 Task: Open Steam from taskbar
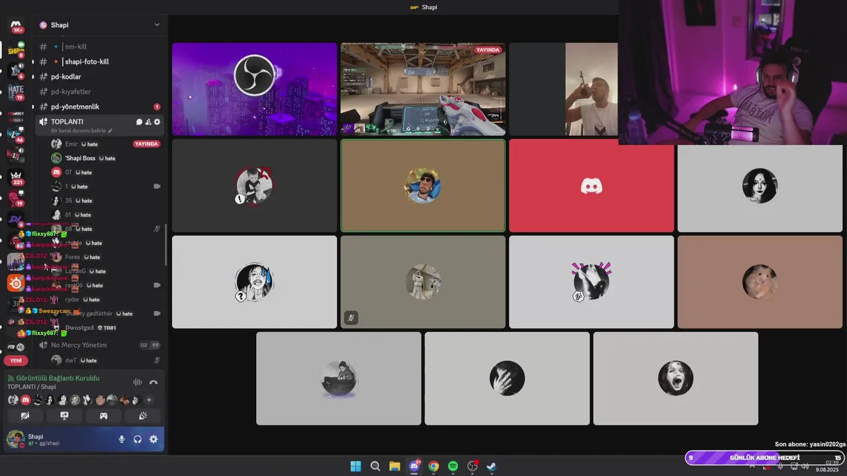point(492,466)
